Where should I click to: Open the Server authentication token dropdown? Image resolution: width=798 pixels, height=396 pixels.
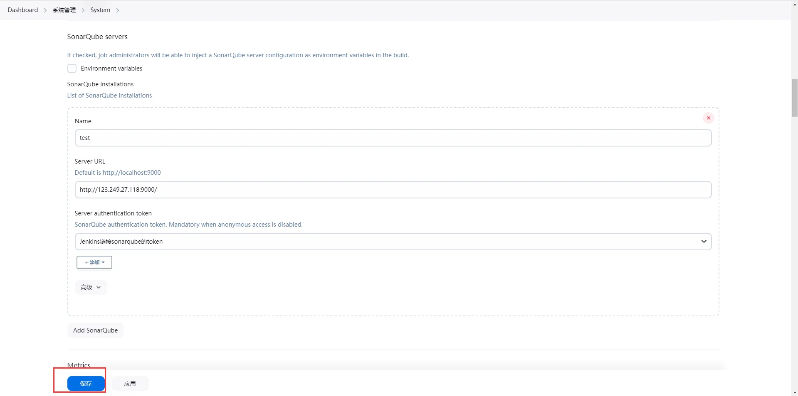pyautogui.click(x=393, y=242)
